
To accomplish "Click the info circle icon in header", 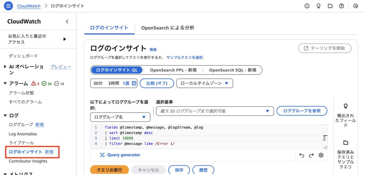I will coord(307,6).
